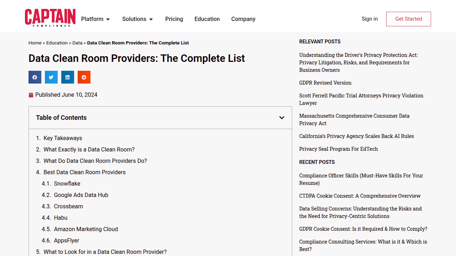Share the article on LinkedIn

tap(68, 77)
